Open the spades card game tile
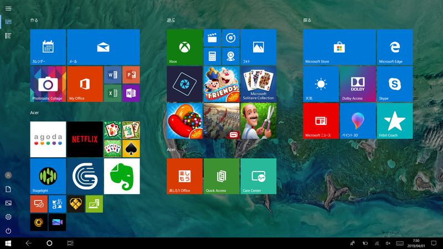Viewport: 443px width, 249px height. click(131, 148)
